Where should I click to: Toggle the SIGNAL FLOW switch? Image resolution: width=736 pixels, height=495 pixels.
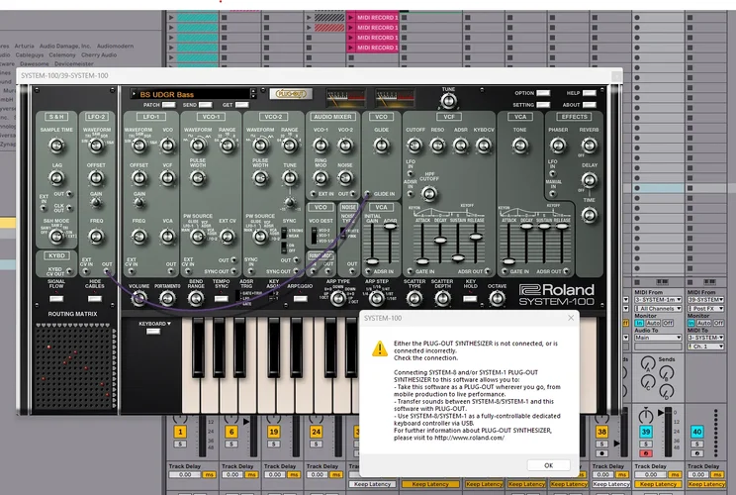[56, 296]
